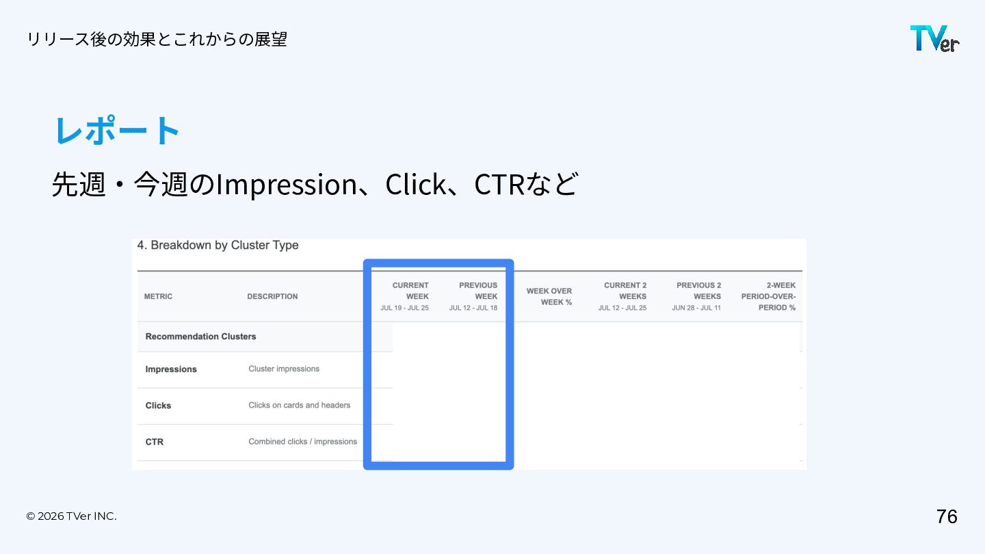The width and height of the screenshot is (985, 554).
Task: Click the 4. Breakdown by Cluster Type title
Action: (218, 246)
